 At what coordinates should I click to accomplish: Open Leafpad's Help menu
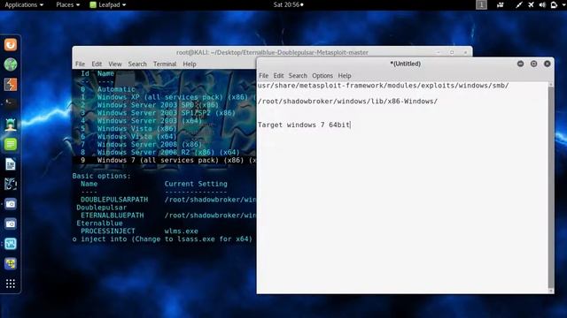[345, 76]
